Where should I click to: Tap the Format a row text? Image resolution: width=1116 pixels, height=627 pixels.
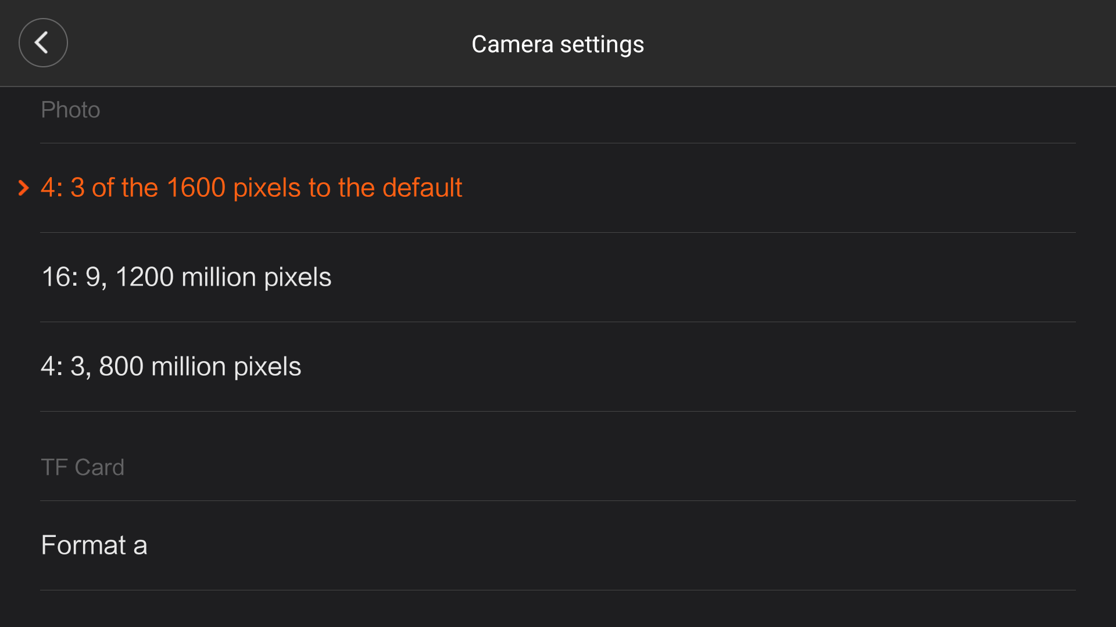pos(94,545)
